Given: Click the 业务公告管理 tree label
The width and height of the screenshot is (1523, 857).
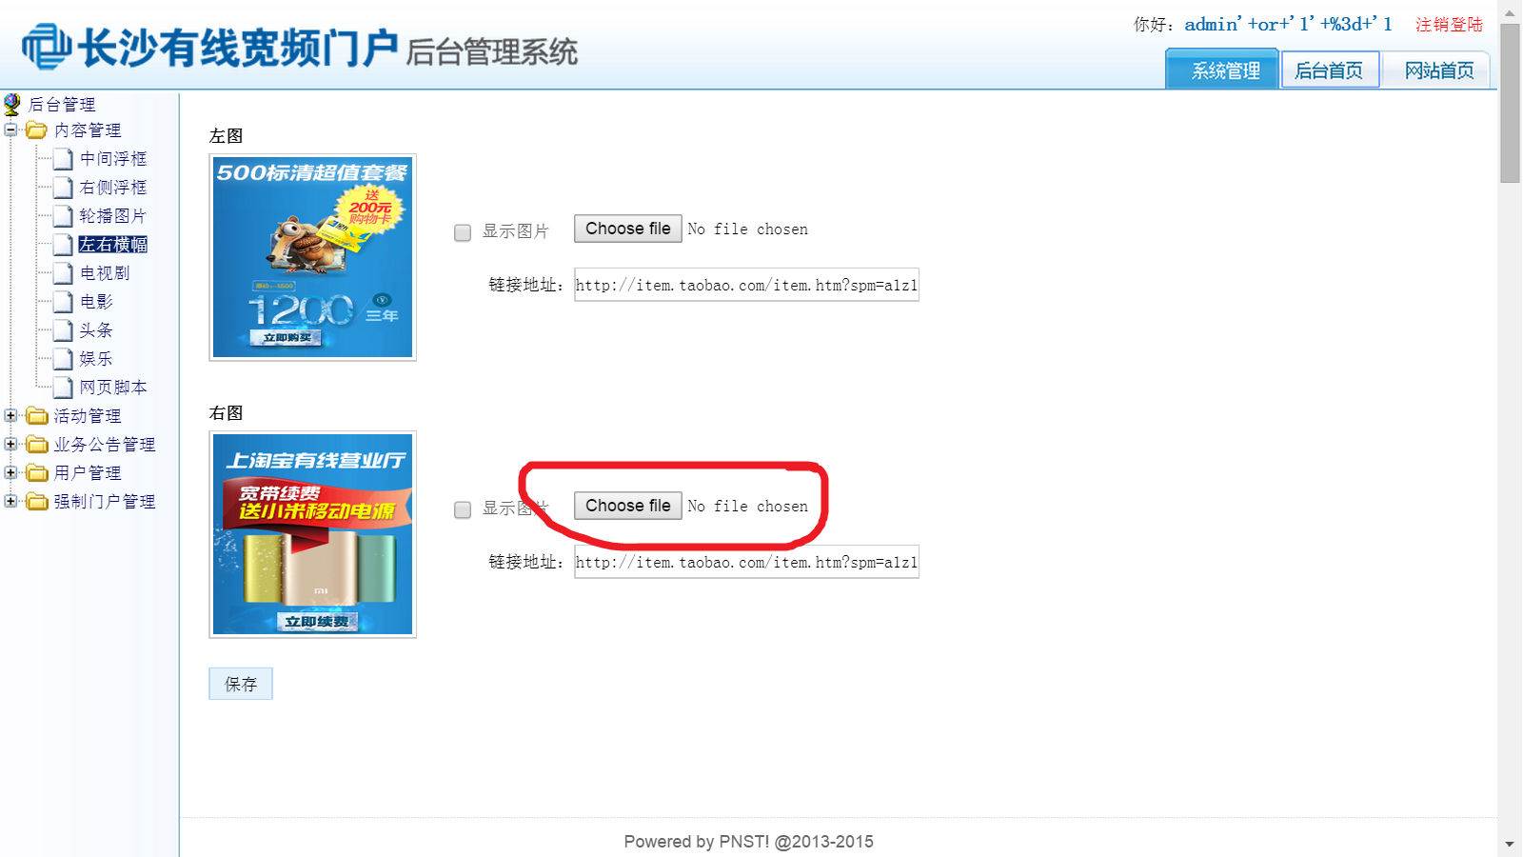Looking at the screenshot, I should [x=105, y=445].
